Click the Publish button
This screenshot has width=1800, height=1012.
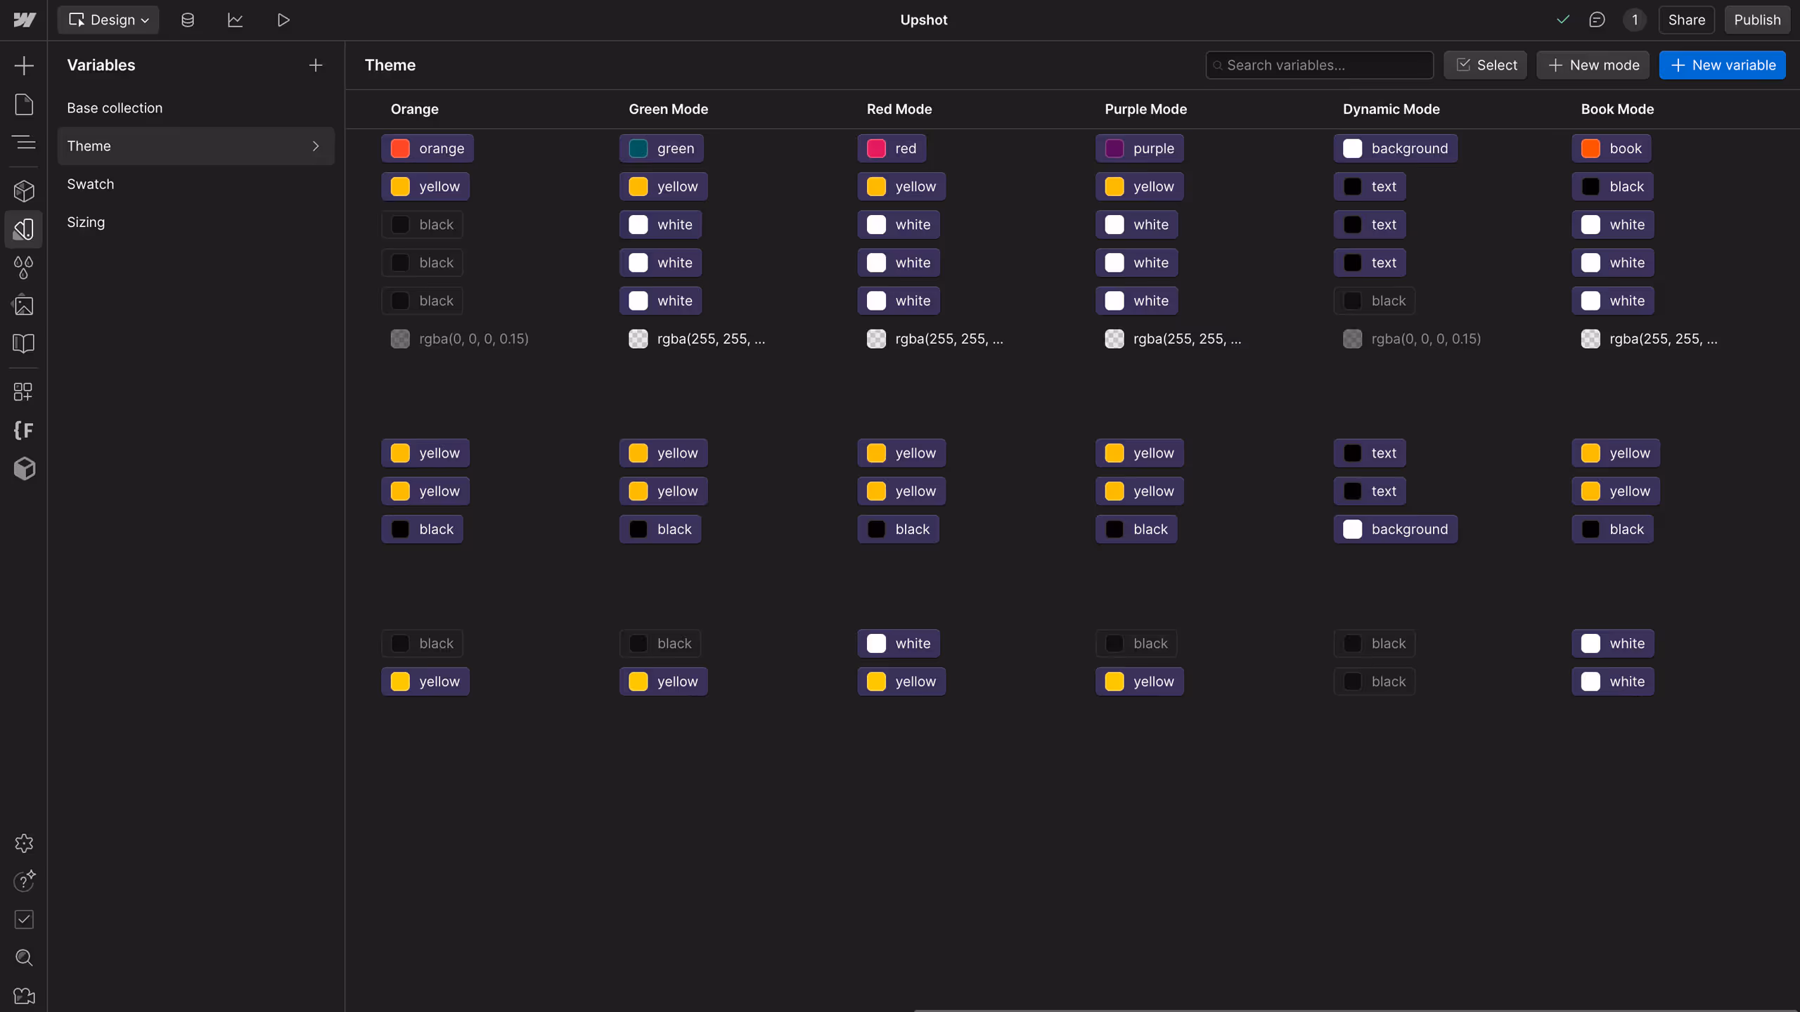[1756, 20]
